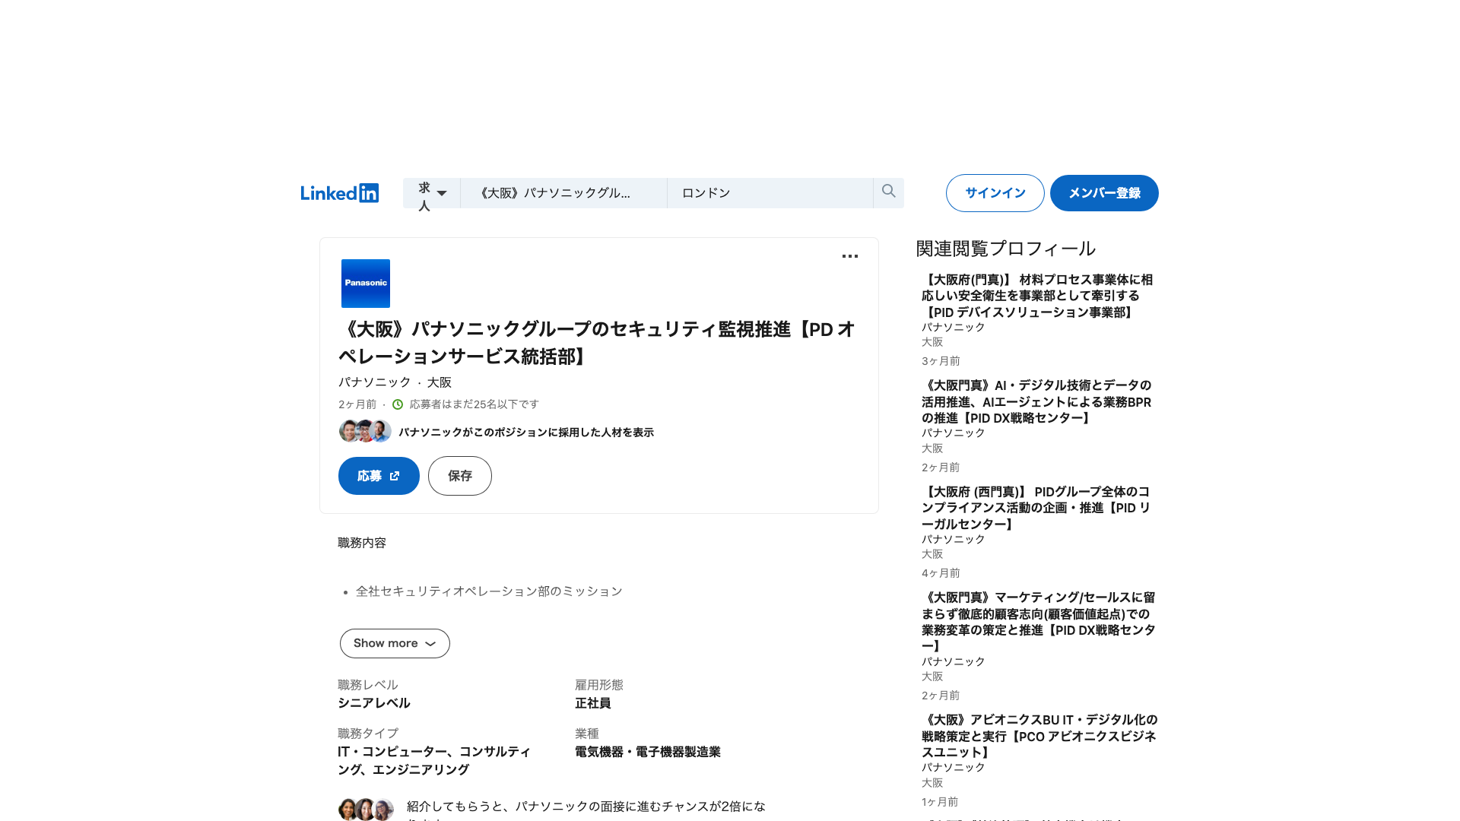Click the 職務タイプ label
This screenshot has width=1460, height=821.
368,734
